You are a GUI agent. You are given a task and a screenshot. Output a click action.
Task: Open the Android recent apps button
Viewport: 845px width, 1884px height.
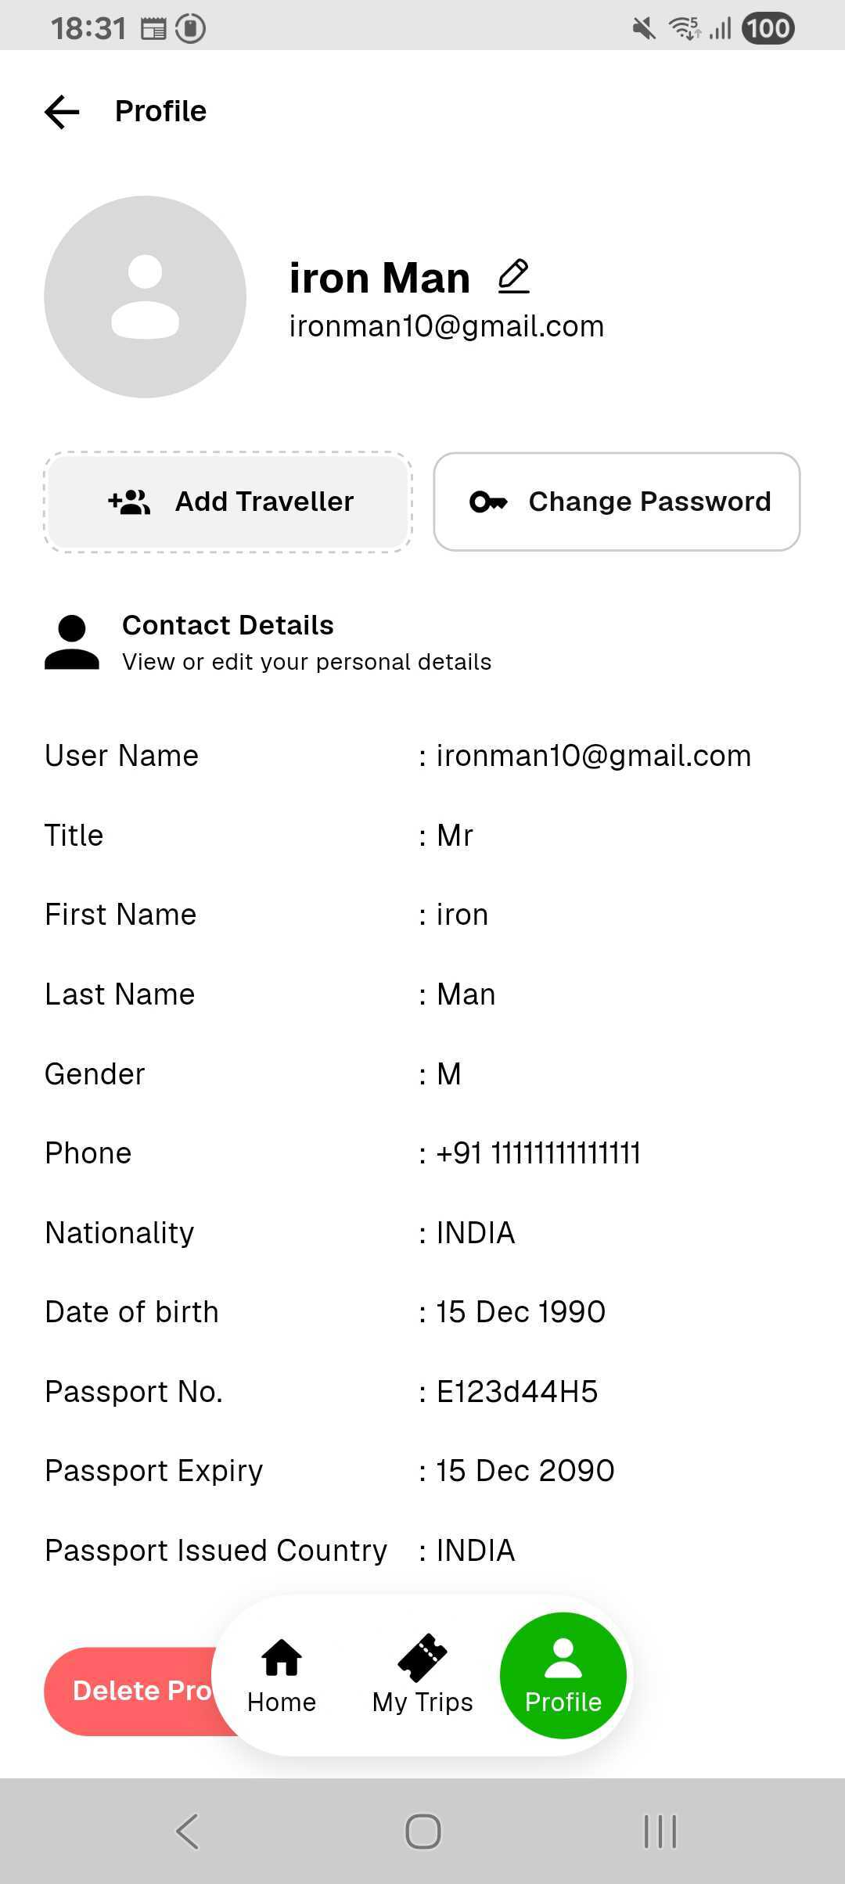[660, 1831]
